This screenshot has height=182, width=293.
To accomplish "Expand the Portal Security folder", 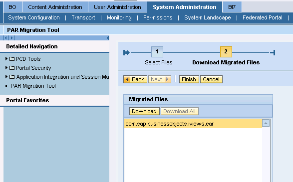I will pyautogui.click(x=6, y=68).
